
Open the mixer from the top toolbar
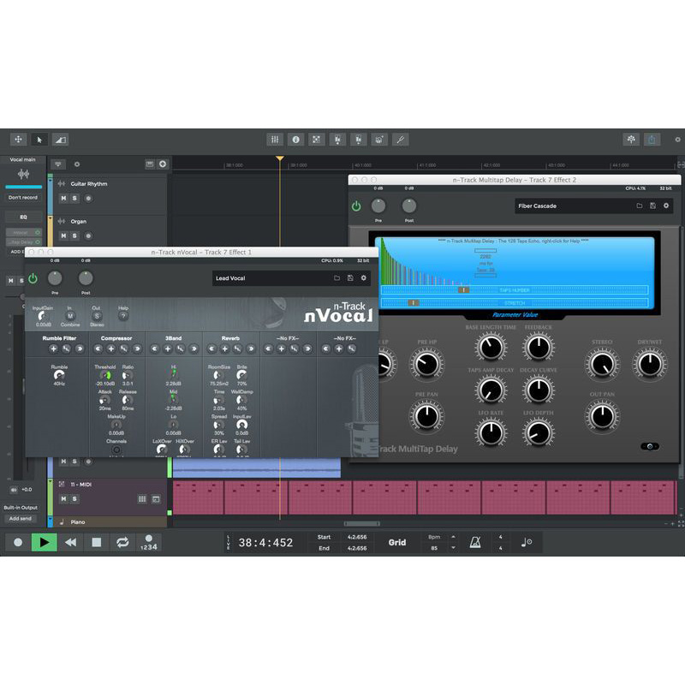point(275,140)
